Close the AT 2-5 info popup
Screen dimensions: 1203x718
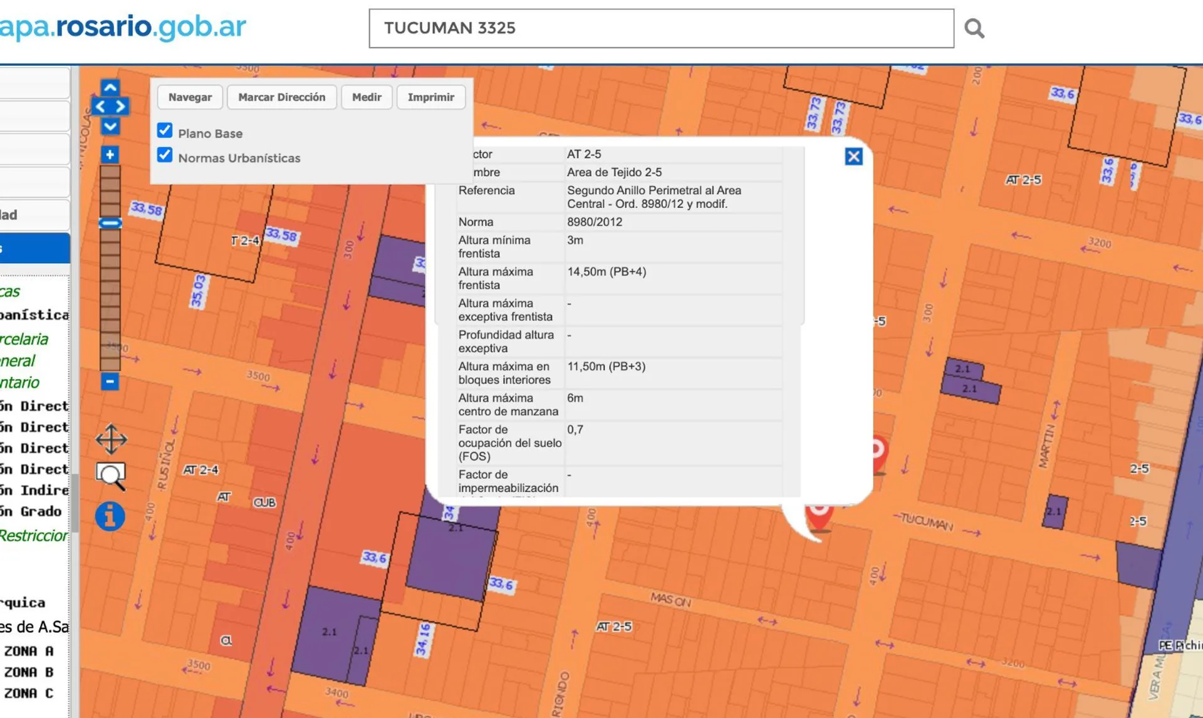[x=853, y=157]
